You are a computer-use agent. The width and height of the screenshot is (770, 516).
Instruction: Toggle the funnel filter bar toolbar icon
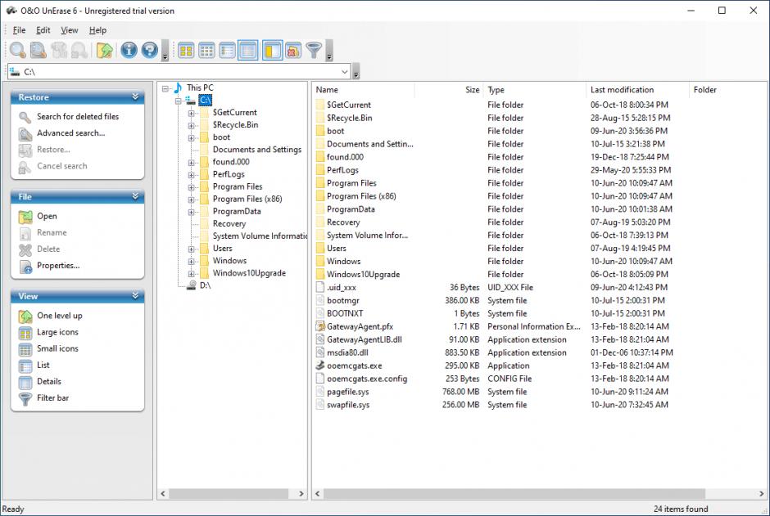(x=314, y=50)
